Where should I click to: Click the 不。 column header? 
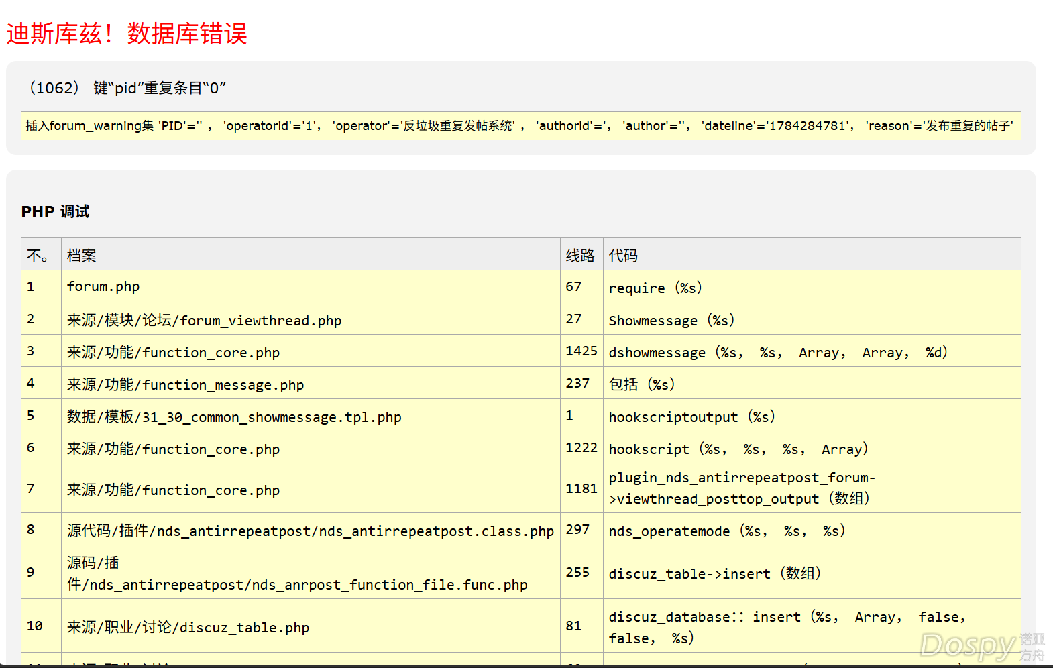(42, 255)
